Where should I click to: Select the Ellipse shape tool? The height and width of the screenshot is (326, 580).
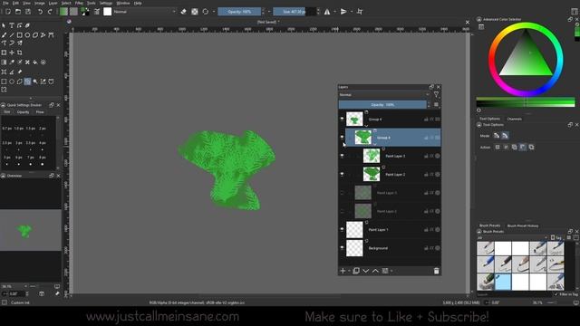(x=27, y=35)
